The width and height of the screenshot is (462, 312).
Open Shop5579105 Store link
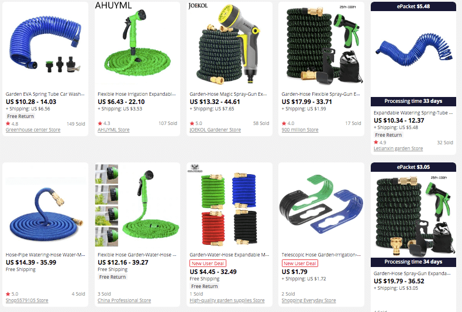tap(27, 300)
